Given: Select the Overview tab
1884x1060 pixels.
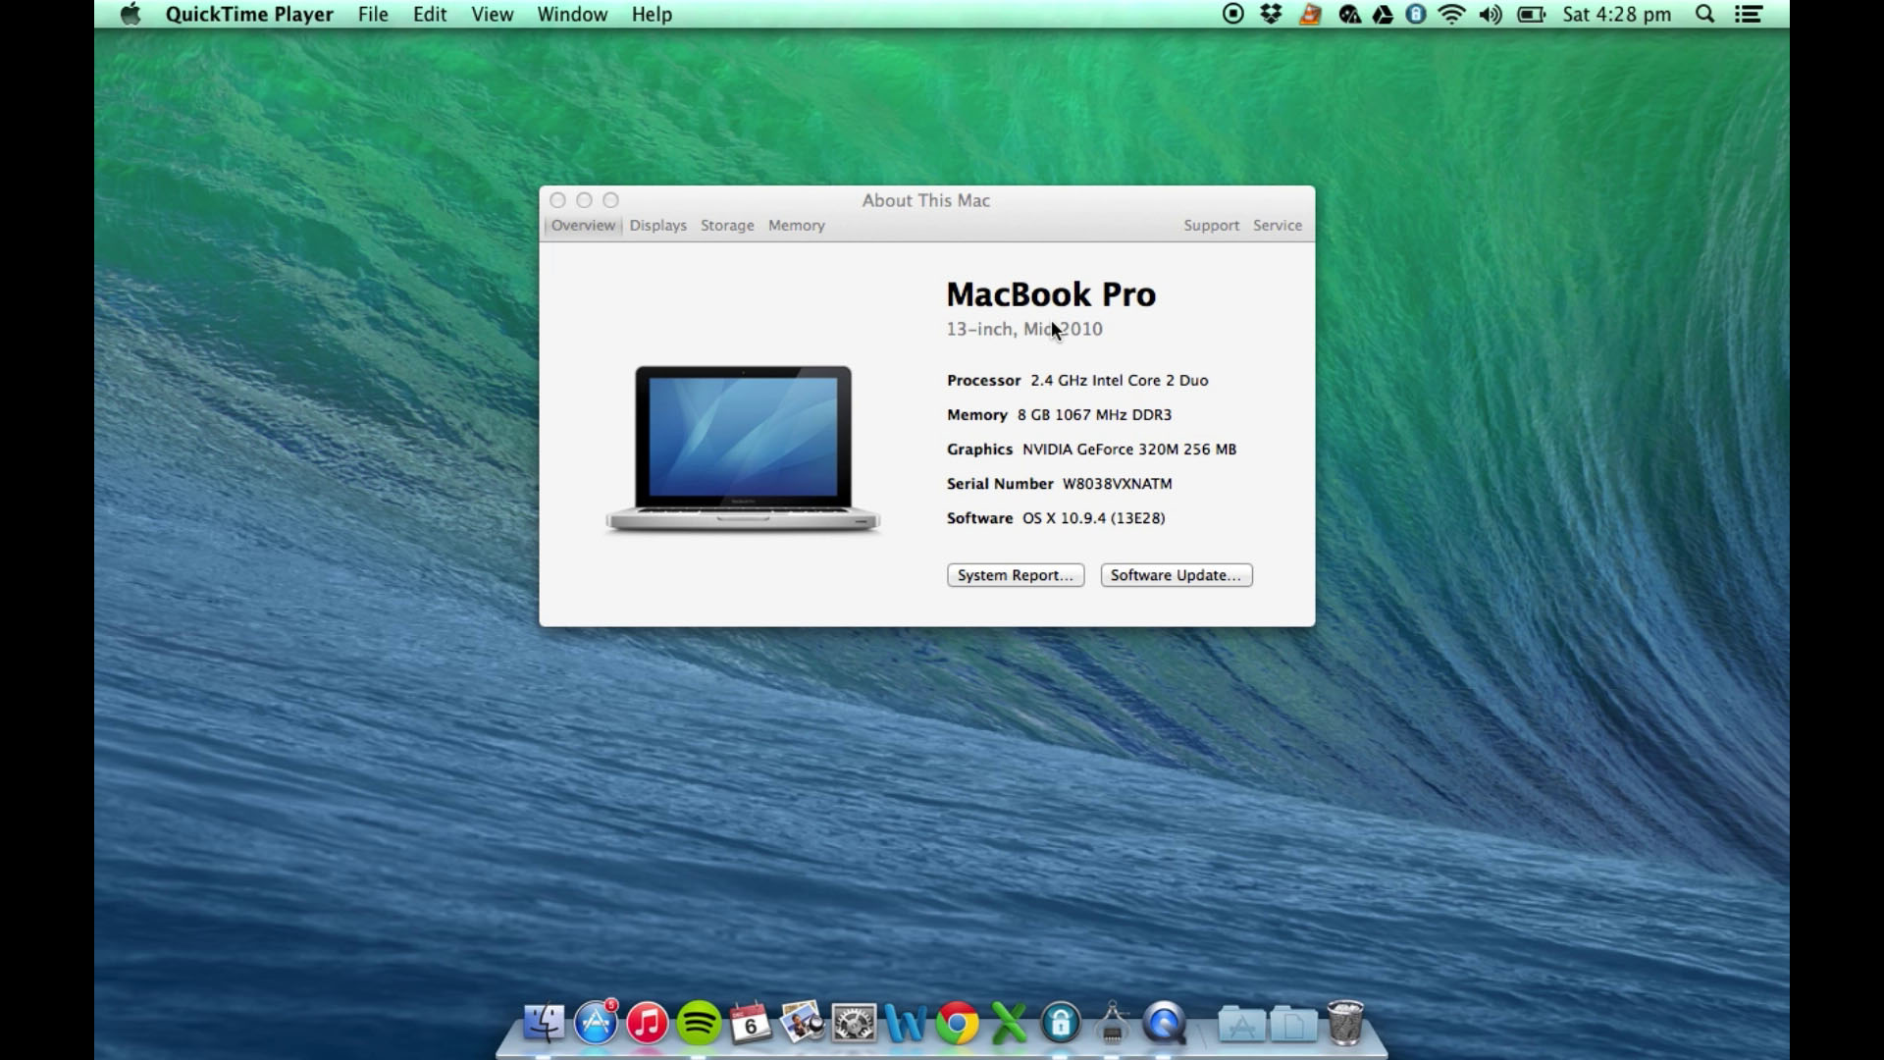Looking at the screenshot, I should pos(583,225).
